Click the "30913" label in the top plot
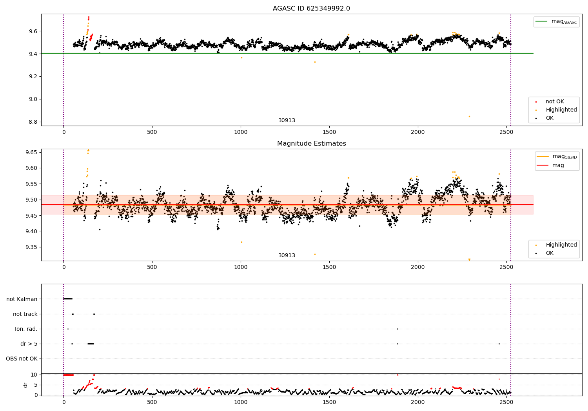Screen dimensions: 588x411 point(287,121)
